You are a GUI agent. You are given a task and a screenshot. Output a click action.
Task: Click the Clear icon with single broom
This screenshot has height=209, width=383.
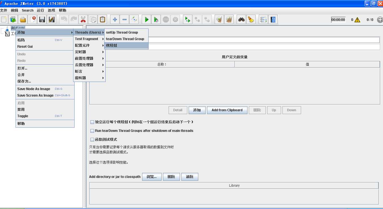pyautogui.click(x=219, y=19)
